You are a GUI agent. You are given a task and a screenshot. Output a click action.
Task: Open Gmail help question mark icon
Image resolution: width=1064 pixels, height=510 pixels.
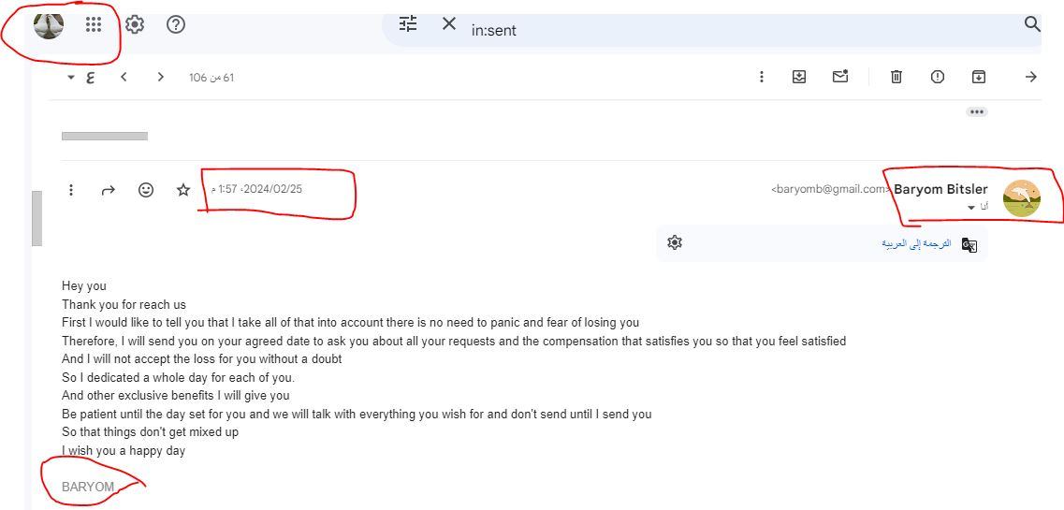point(176,25)
